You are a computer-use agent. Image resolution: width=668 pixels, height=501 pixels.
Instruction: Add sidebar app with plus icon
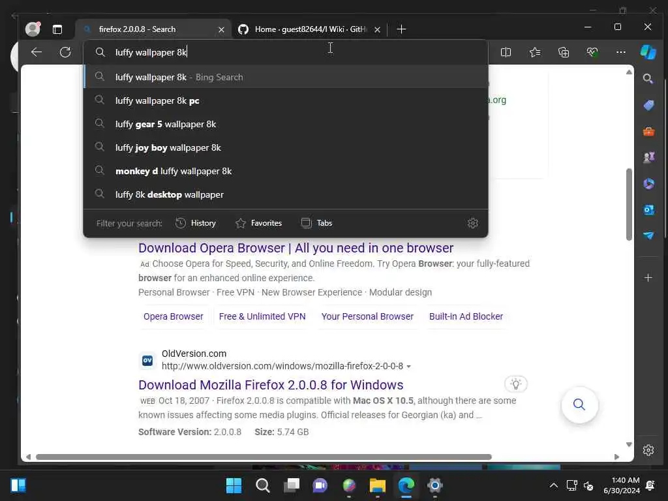point(648,278)
